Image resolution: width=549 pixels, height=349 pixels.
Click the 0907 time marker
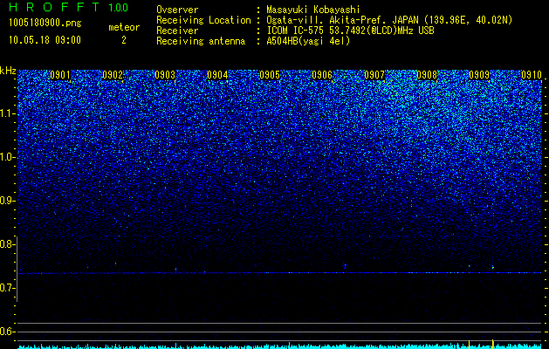(x=374, y=75)
